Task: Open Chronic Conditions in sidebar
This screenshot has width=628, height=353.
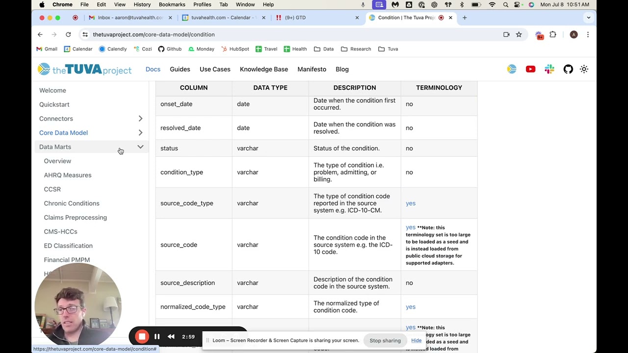Action: 72,203
